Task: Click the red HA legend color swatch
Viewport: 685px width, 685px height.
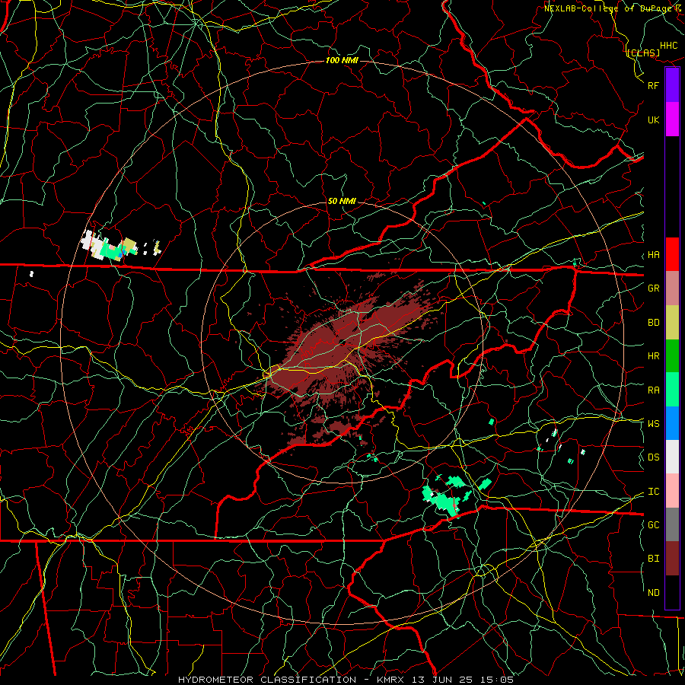Action: (672, 254)
